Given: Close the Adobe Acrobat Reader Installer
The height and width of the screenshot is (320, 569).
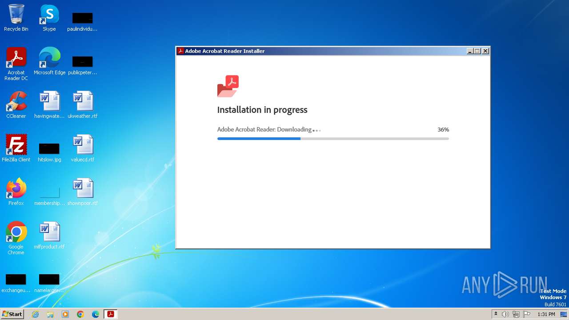Looking at the screenshot, I should click(485, 51).
